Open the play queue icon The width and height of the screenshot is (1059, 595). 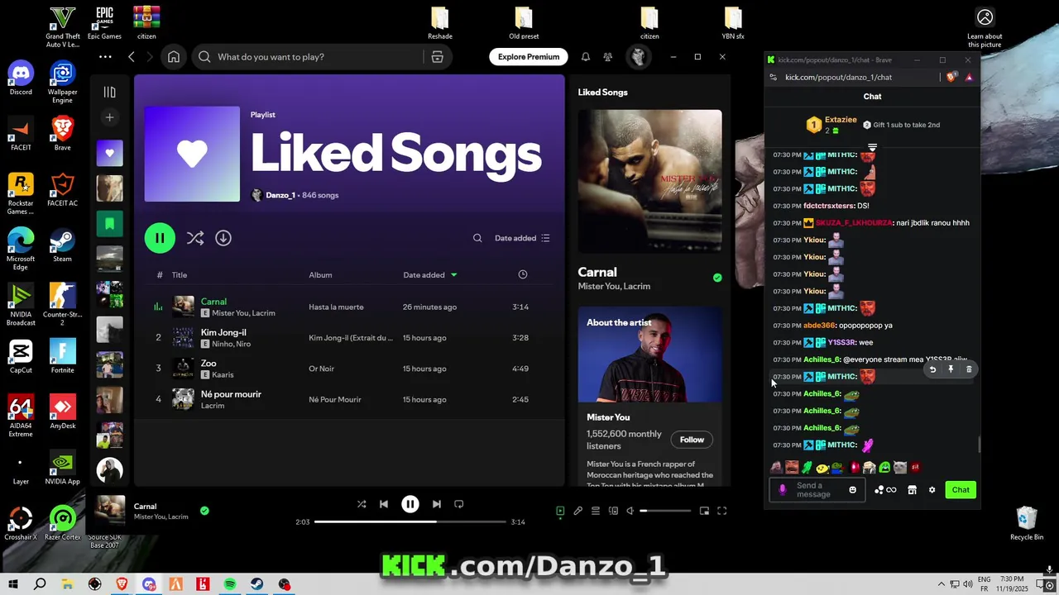[x=596, y=512]
